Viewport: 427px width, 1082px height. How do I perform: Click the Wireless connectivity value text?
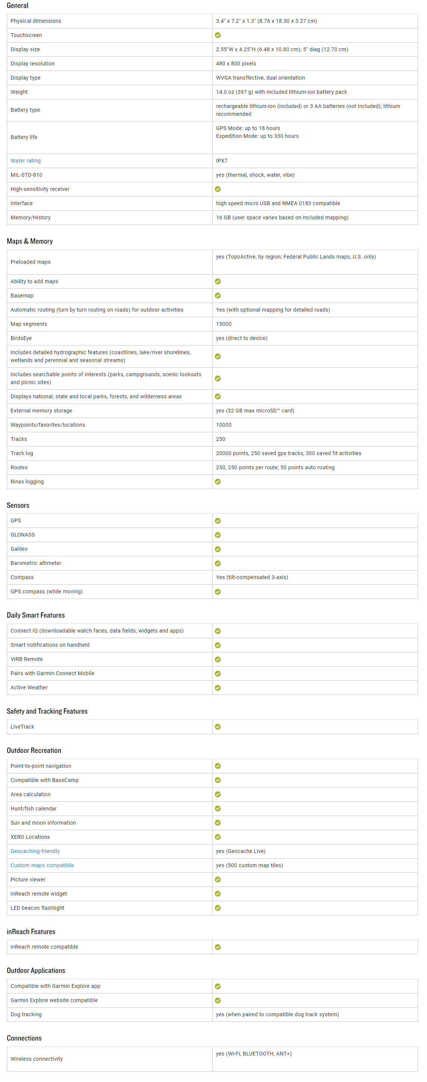tap(254, 1054)
